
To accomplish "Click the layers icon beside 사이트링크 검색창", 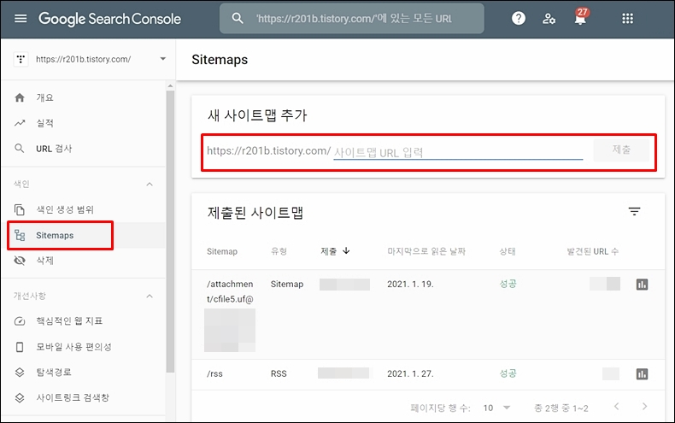I will [20, 397].
